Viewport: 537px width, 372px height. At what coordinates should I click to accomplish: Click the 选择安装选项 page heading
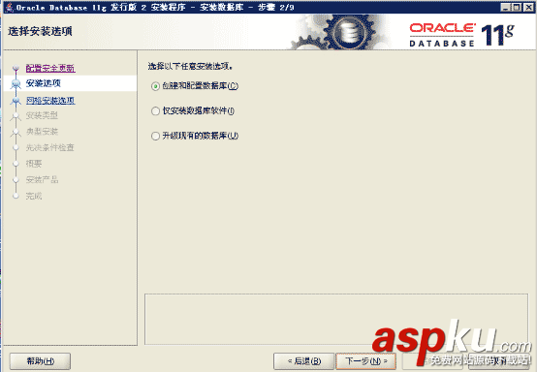click(40, 32)
